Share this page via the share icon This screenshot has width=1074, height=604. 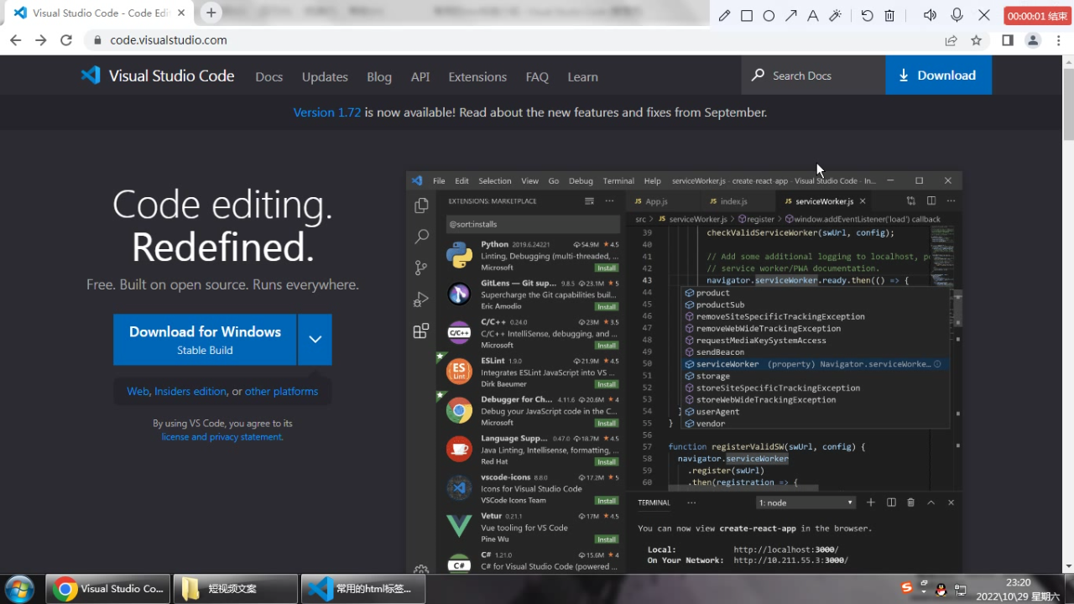click(x=951, y=40)
